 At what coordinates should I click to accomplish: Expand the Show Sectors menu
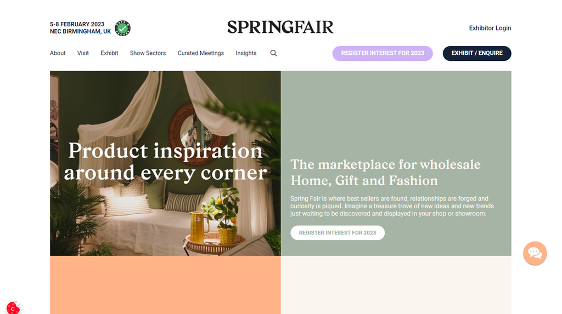coord(148,53)
